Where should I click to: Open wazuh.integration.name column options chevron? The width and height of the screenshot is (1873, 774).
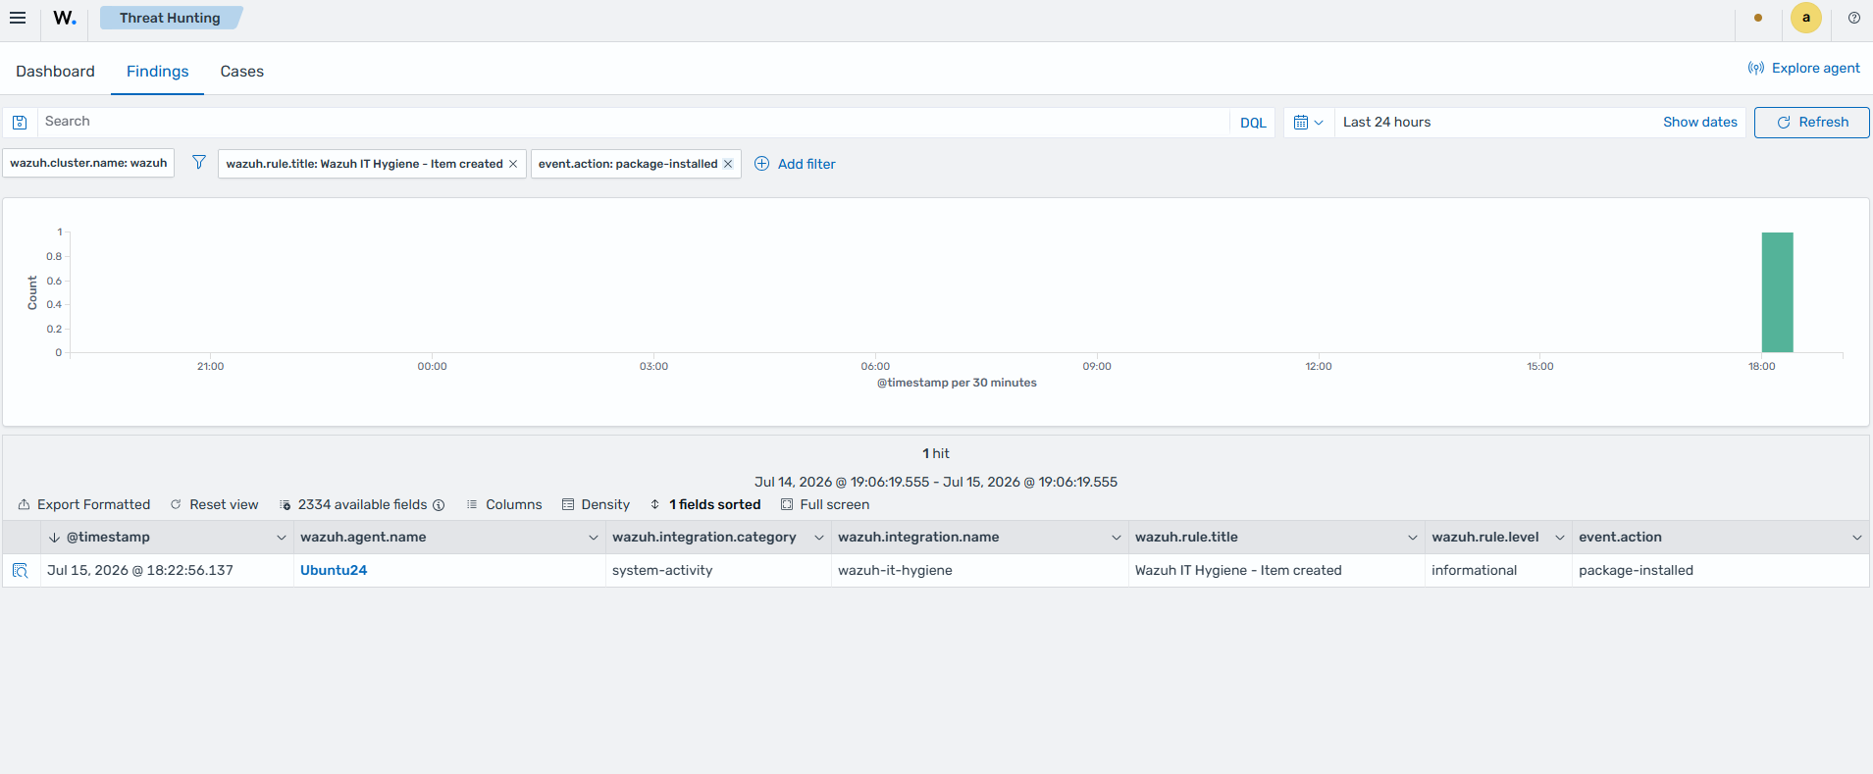[x=1117, y=538]
